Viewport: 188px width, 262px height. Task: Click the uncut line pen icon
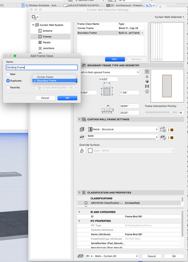[x=163, y=130]
